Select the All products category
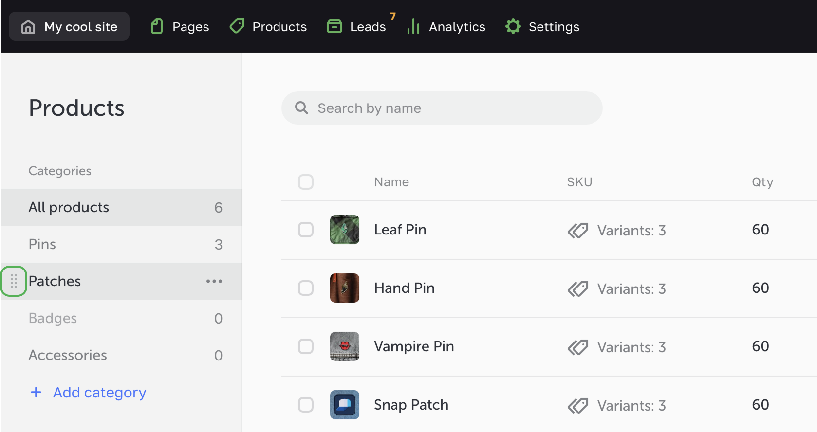 tap(69, 207)
